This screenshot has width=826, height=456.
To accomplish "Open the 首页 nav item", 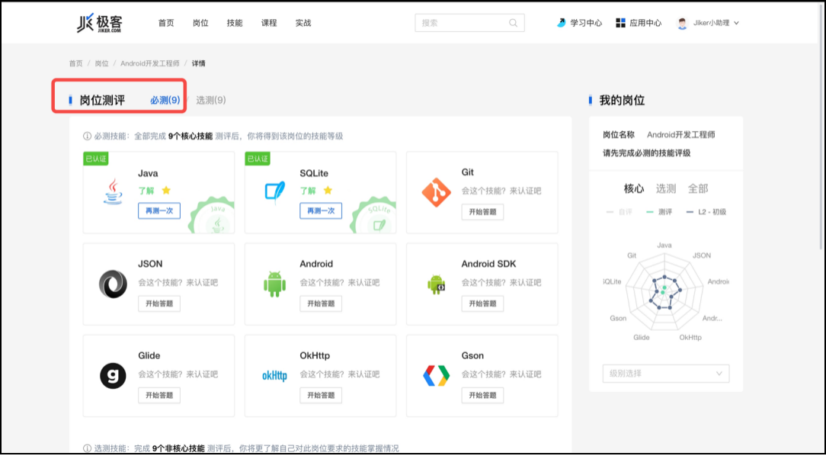I will (x=166, y=23).
